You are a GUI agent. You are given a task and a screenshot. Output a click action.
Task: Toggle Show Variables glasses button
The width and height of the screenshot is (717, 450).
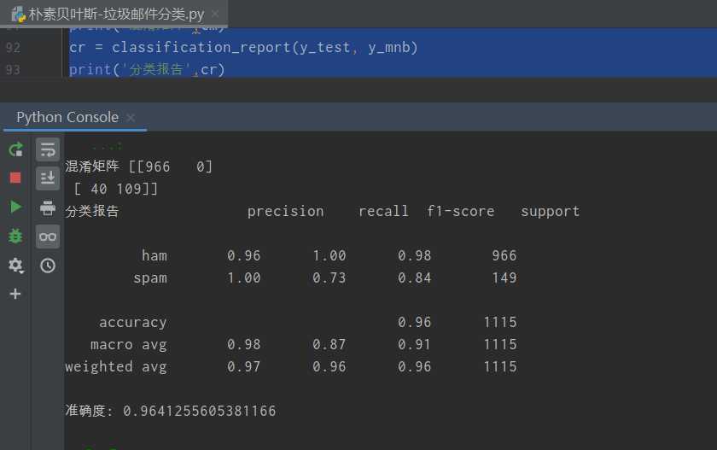[x=48, y=237]
